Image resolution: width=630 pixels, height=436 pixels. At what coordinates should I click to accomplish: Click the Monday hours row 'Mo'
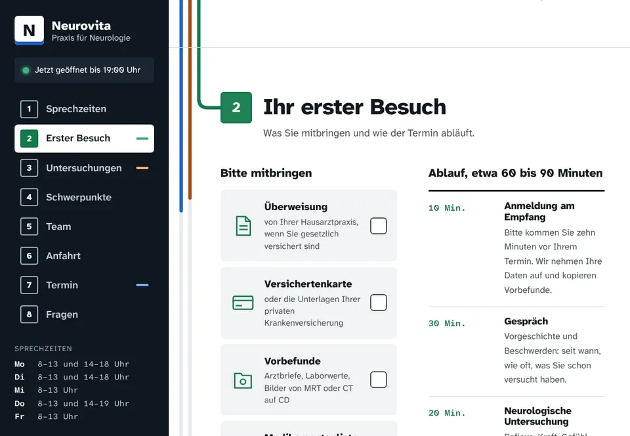[x=72, y=364]
